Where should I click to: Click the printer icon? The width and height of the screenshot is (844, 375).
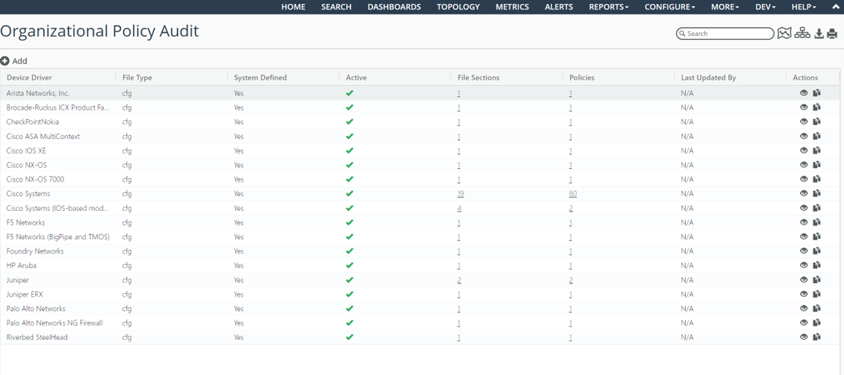click(832, 33)
